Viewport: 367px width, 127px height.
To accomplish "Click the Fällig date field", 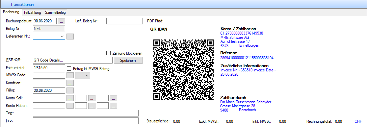I will pos(49,90).
